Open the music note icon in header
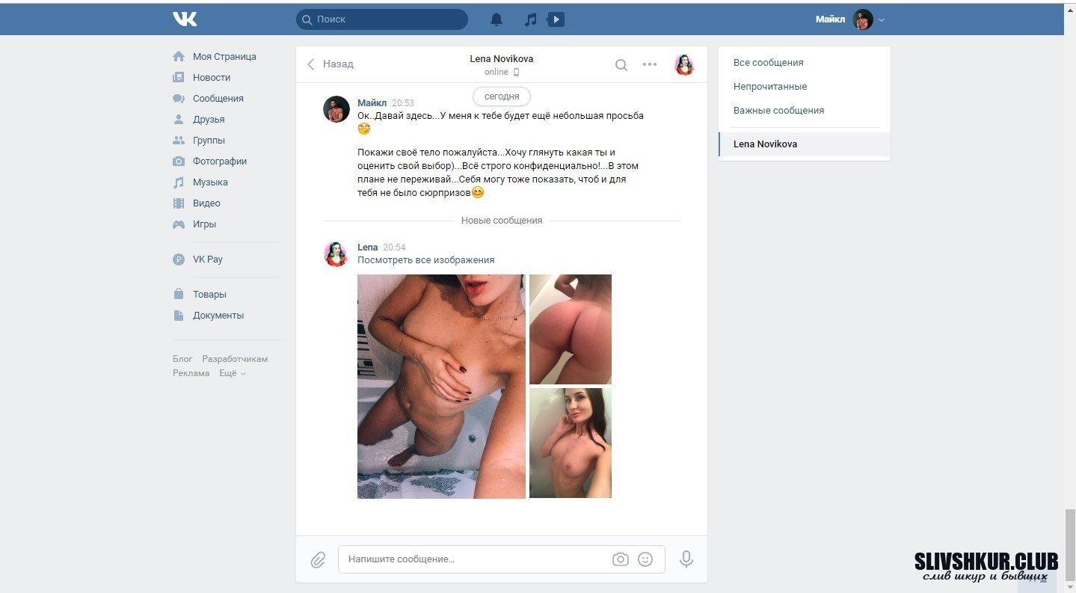 pos(530,19)
